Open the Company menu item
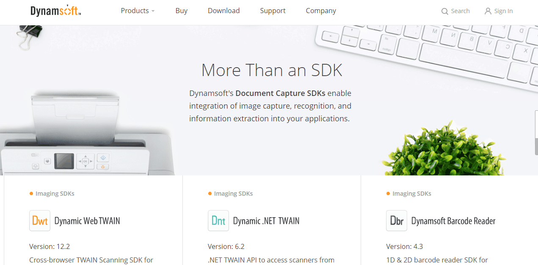Image resolution: width=538 pixels, height=265 pixels. pyautogui.click(x=321, y=11)
